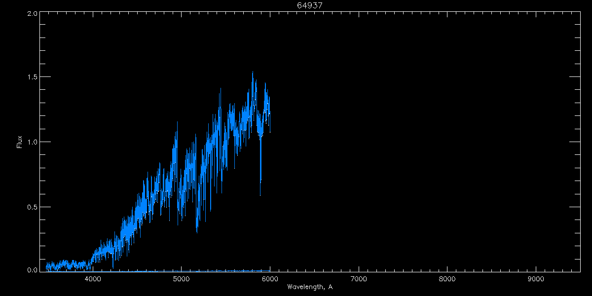The image size is (592, 296).
Task: Click the 6000 wavelength tick label
Action: (x=270, y=279)
